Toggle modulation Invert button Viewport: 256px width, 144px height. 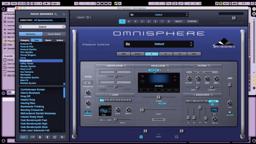127,90
